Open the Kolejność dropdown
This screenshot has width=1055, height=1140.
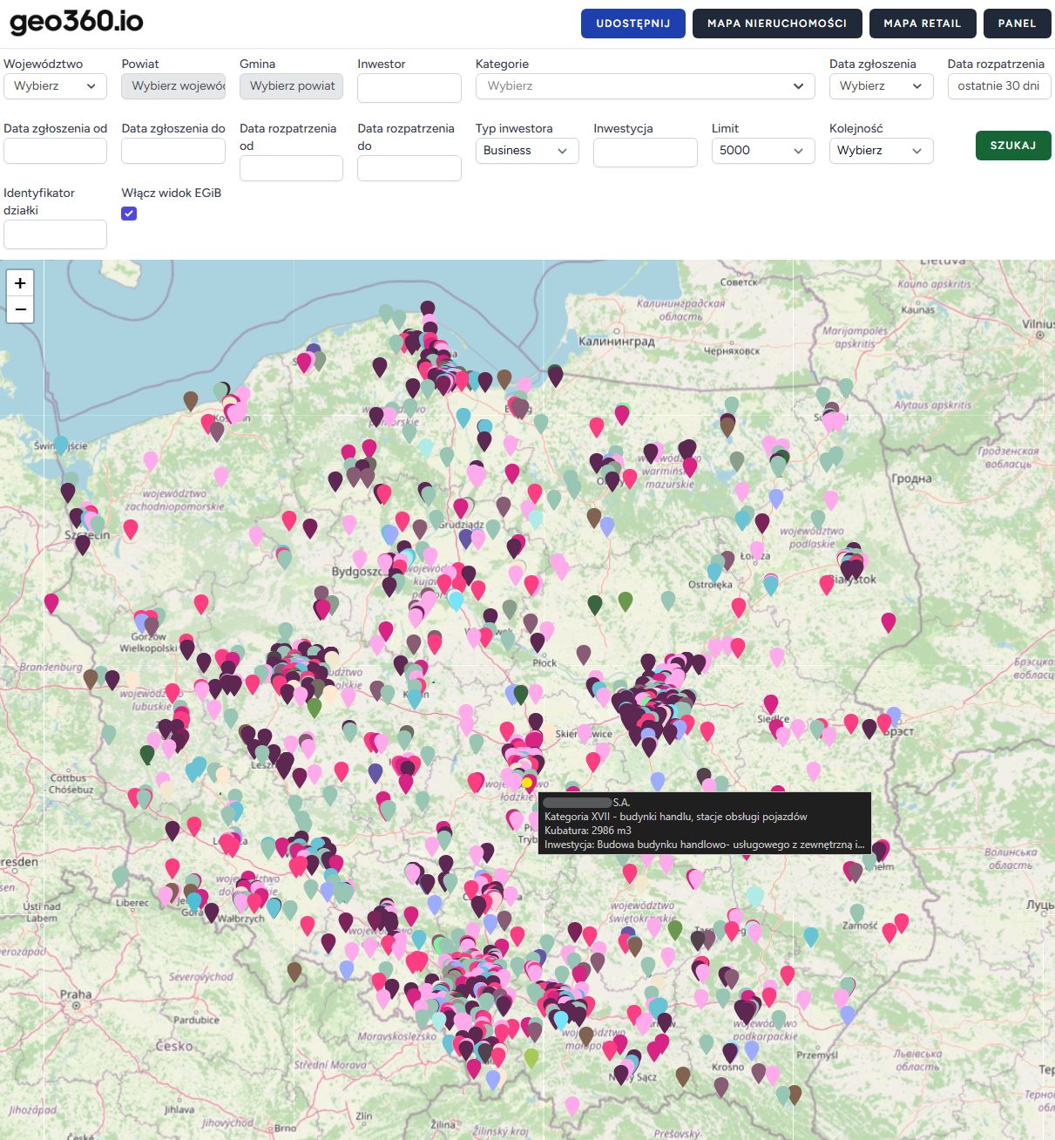(882, 151)
